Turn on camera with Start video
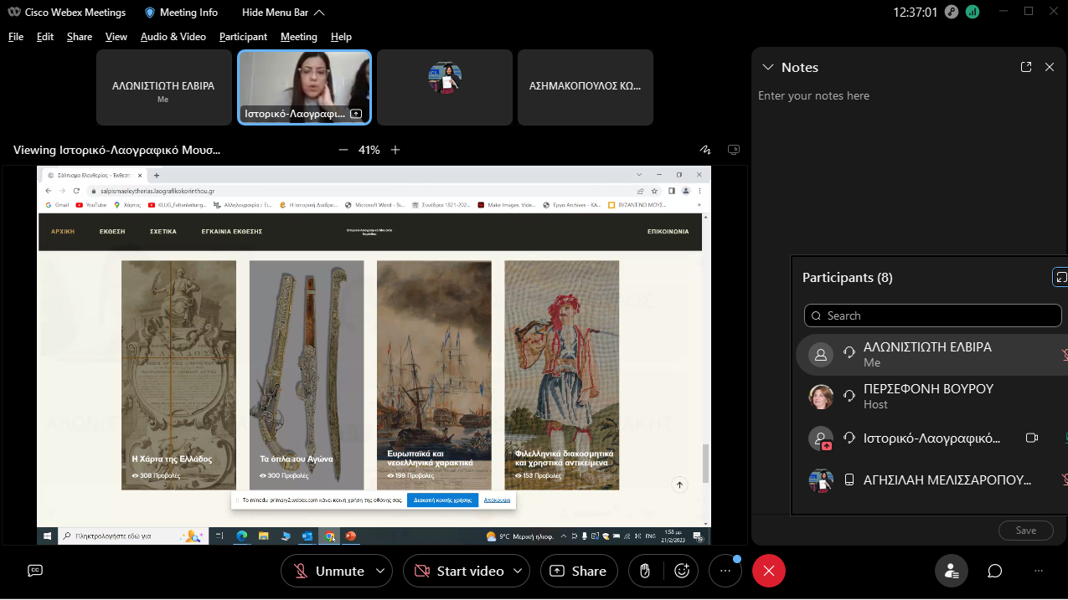The width and height of the screenshot is (1068, 600). (x=458, y=571)
